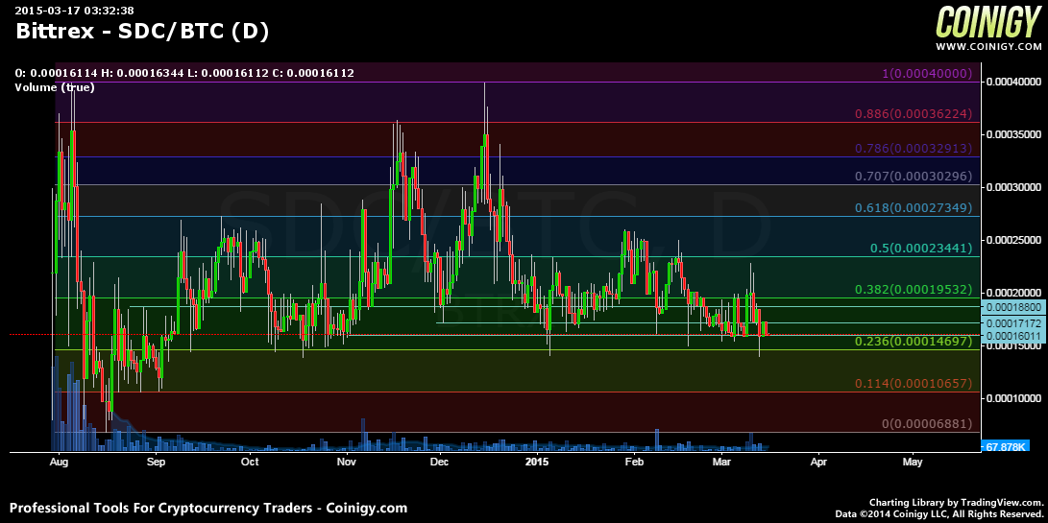The width and height of the screenshot is (1048, 523).
Task: Select Fibonacci level 0.236(0.00014697) label
Action: tap(914, 342)
